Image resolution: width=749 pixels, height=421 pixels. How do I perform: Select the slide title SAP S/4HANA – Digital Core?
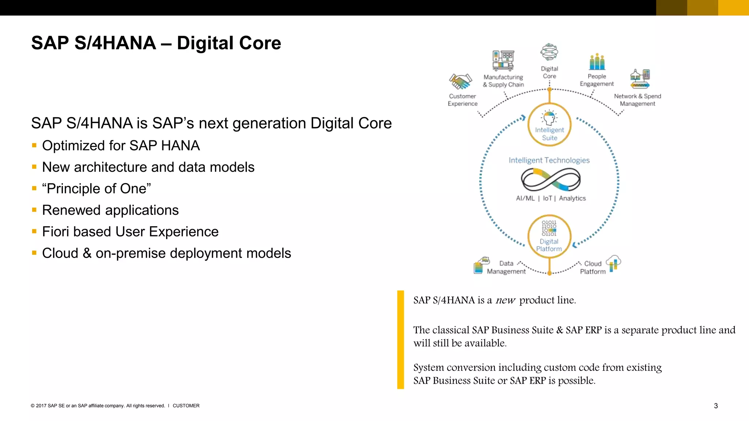[x=156, y=43]
